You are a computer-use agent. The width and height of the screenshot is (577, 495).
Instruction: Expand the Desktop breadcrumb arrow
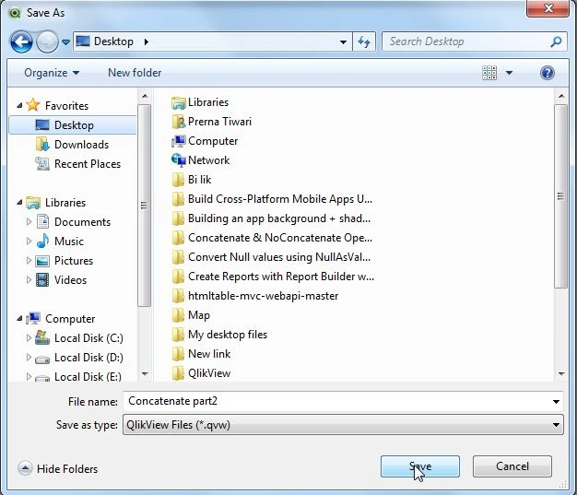point(147,42)
